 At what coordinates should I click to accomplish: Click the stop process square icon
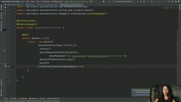click(148, 1)
